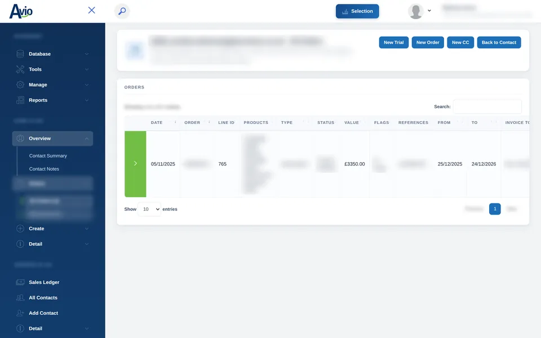The image size is (541, 338).
Task: Sort by the Date column header
Action: 157,122
